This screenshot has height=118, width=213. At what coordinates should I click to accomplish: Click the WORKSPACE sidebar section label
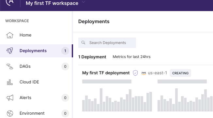click(17, 21)
